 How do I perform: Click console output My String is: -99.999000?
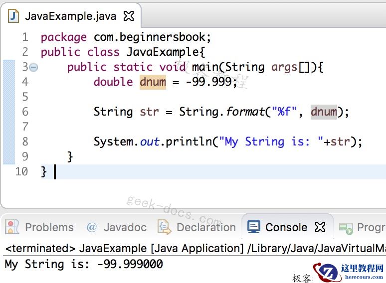[x=84, y=265]
